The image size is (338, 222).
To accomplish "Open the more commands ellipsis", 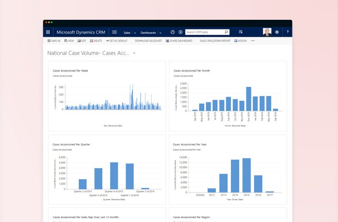I will click(253, 41).
